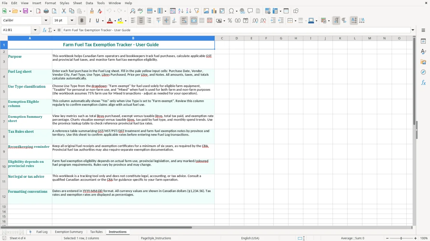Increase indent
This screenshot has width=430, height=241.
[273, 21]
